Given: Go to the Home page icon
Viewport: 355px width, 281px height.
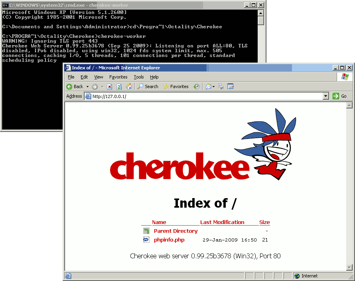Looking at the screenshot, I should click(x=128, y=86).
